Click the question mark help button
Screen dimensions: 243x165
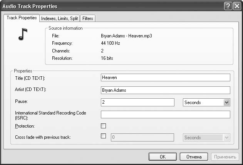tap(228, 6)
